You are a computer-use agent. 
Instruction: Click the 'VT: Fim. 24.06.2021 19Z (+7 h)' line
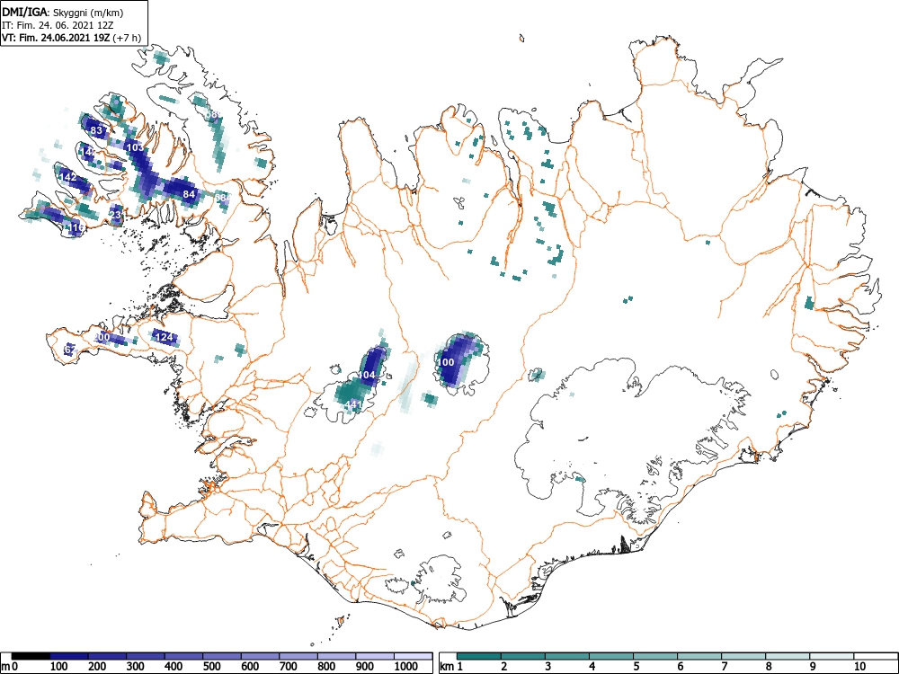(x=72, y=38)
